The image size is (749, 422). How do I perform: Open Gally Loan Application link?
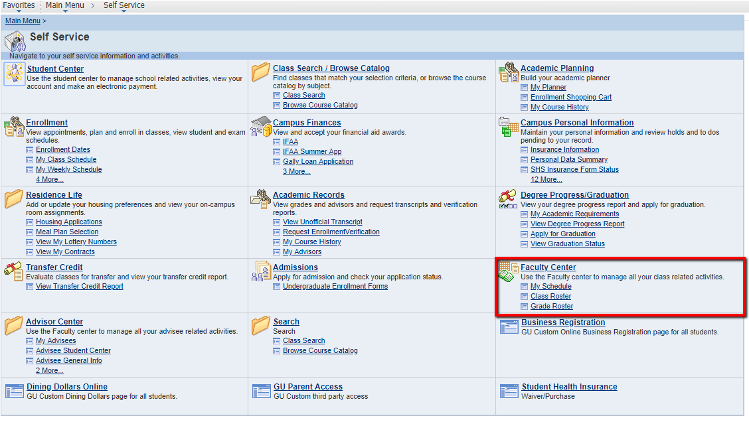(318, 162)
